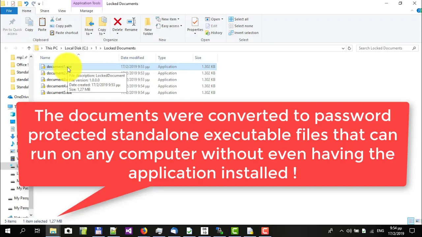Expand the Delete options arrow
This screenshot has height=237, width=422.
[117, 33]
